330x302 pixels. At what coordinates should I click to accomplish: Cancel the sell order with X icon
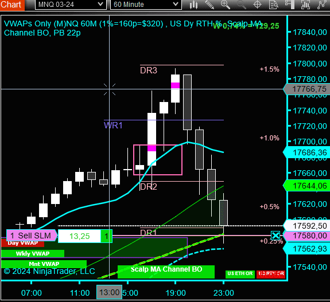pos(275,236)
